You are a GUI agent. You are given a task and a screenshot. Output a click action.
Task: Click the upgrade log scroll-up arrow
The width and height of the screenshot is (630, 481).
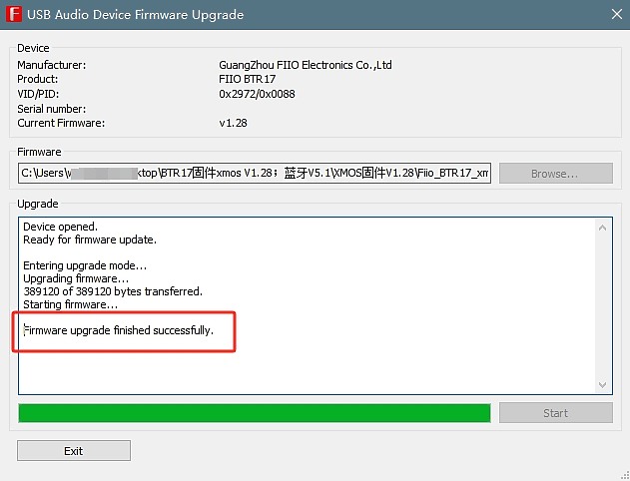click(x=602, y=228)
